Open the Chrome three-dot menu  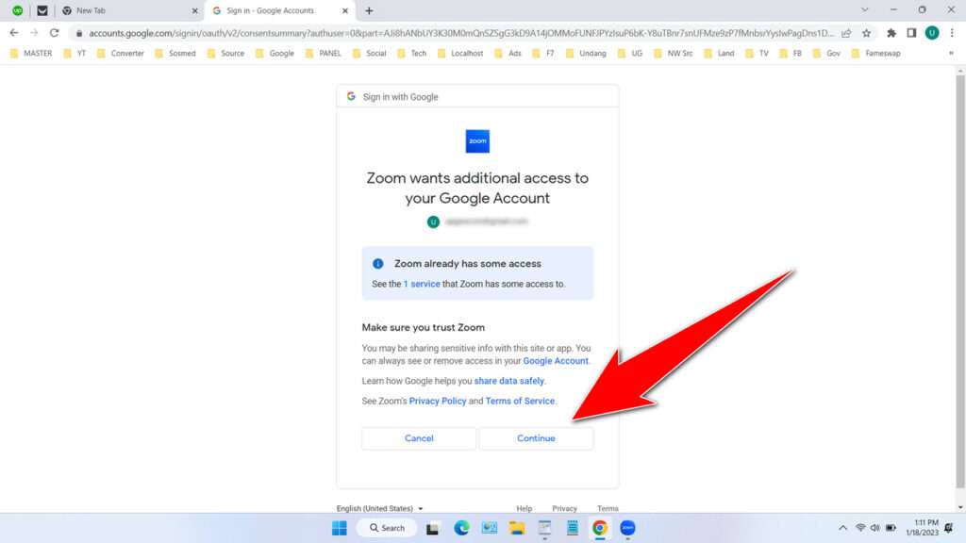952,33
